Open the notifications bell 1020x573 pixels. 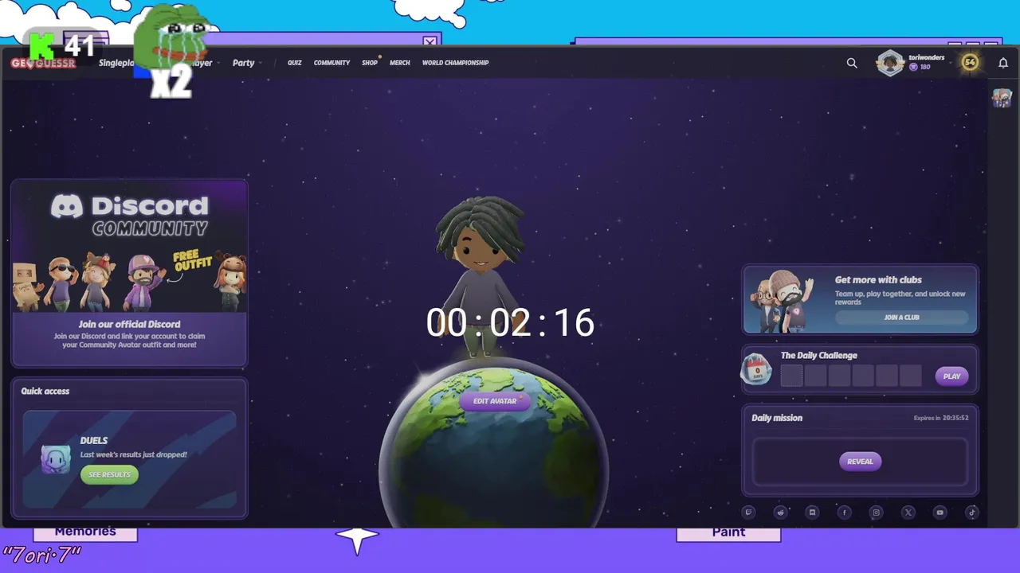[1003, 63]
